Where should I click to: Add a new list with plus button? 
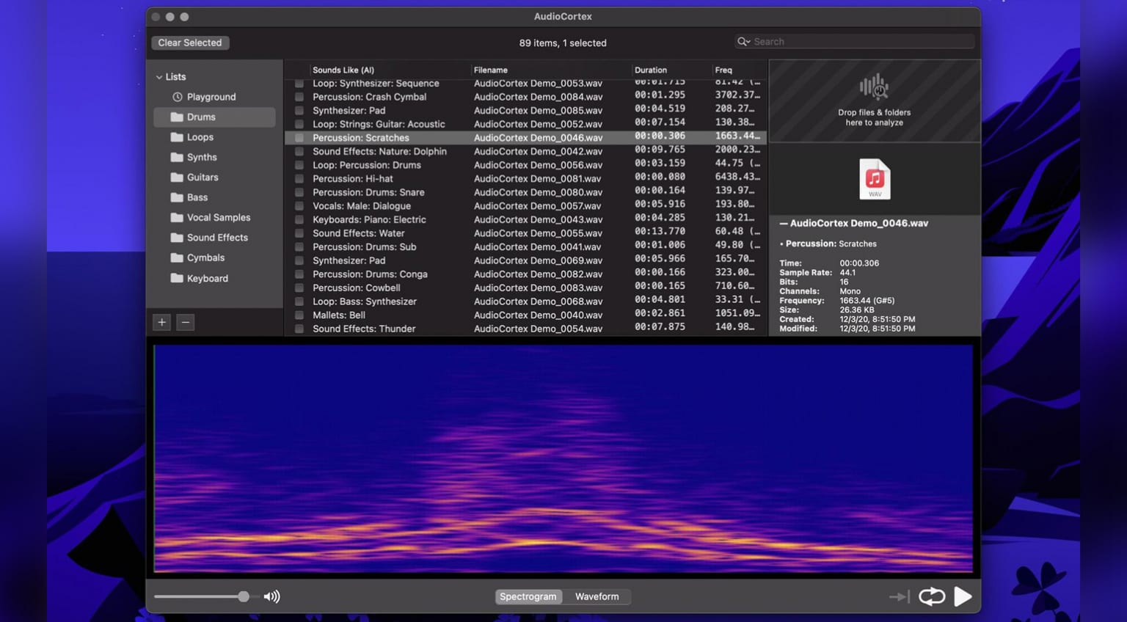pos(162,322)
